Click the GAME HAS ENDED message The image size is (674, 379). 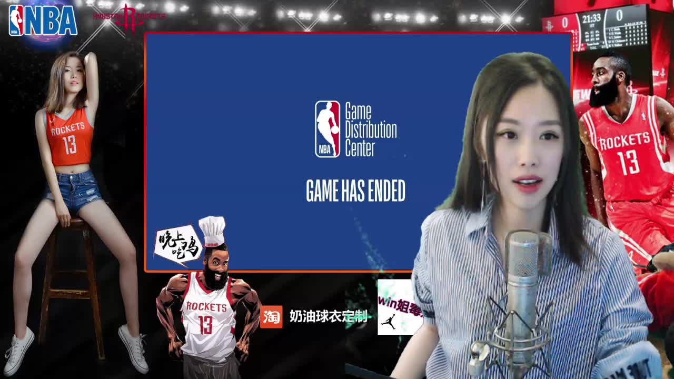pos(355,191)
